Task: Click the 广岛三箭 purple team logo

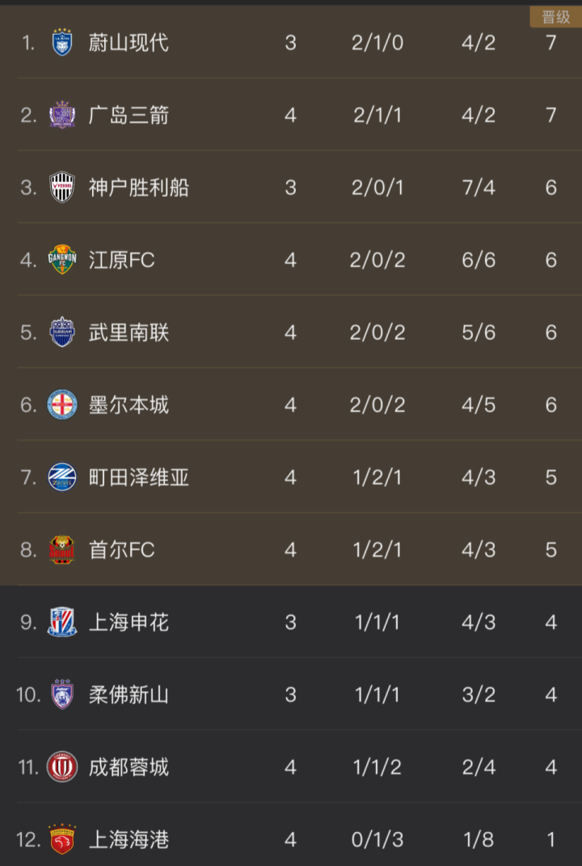Action: [x=62, y=115]
